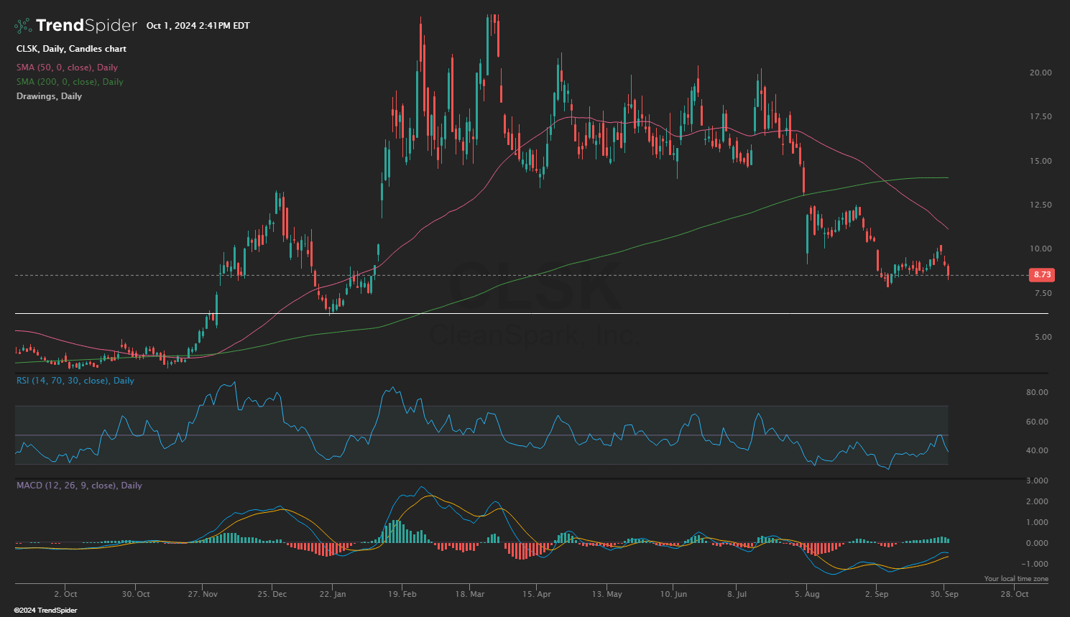
Task: Click the 5. Aug date on time axis
Action: 807,594
